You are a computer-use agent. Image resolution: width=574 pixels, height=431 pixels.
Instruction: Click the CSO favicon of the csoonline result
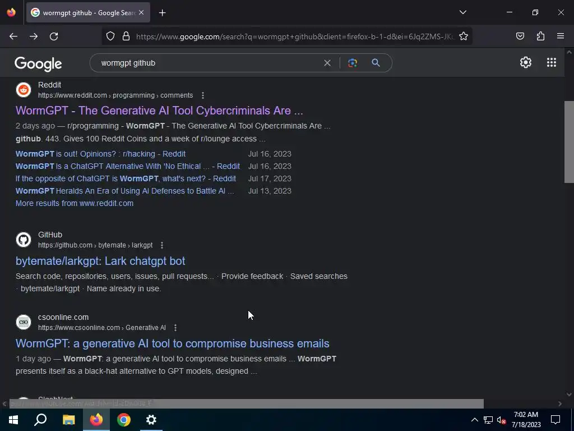[x=24, y=322]
